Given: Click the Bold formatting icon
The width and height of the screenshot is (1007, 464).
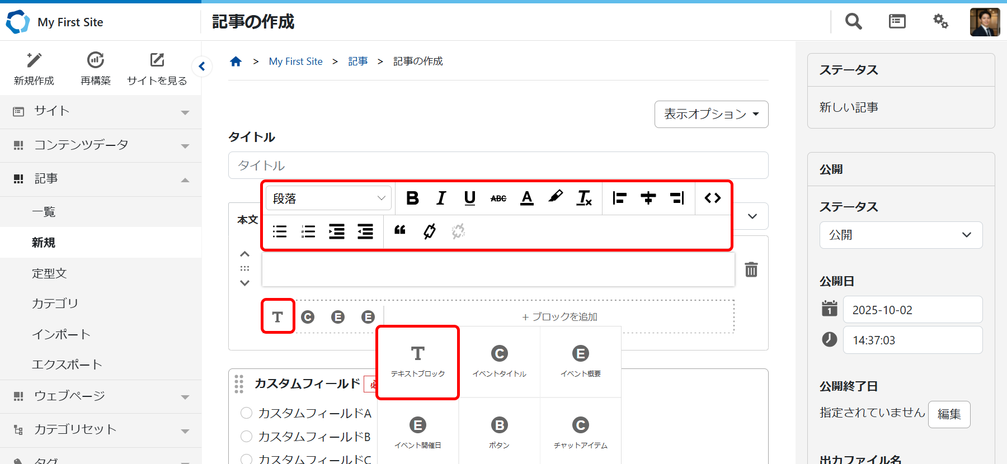Looking at the screenshot, I should [412, 198].
